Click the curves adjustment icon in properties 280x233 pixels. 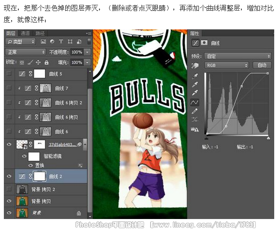point(195,43)
